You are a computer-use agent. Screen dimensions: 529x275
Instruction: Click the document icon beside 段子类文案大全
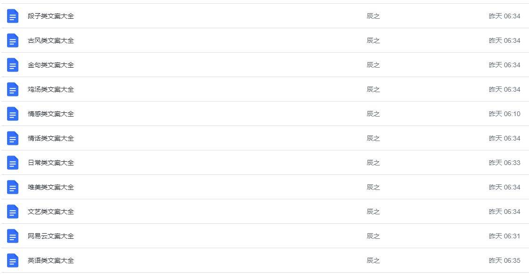pos(13,16)
